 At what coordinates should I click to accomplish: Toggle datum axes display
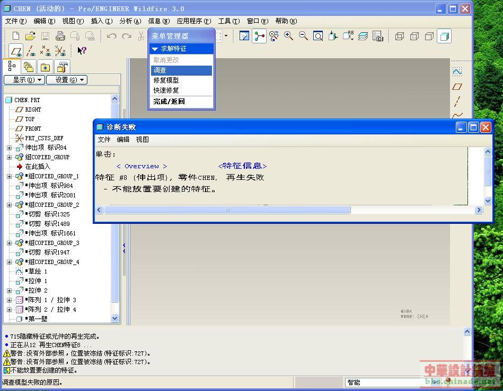31,51
